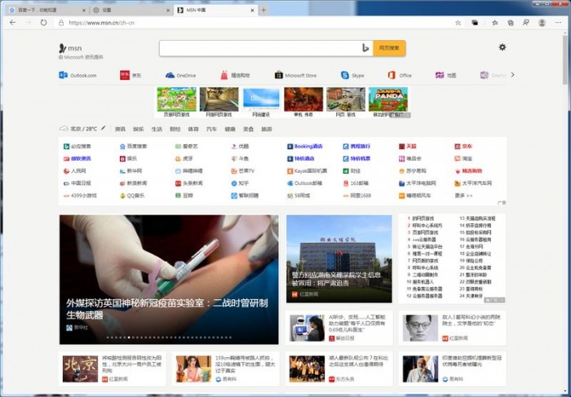Open the 百度搜索 quick link
The height and width of the screenshot is (397, 571).
pos(133,146)
